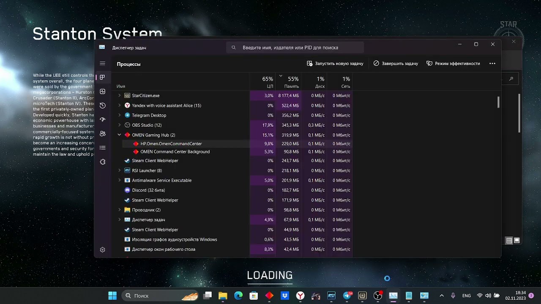Viewport: 541px width, 304px height.
Task: Open the Task View taskbar icon
Action: tap(207, 296)
